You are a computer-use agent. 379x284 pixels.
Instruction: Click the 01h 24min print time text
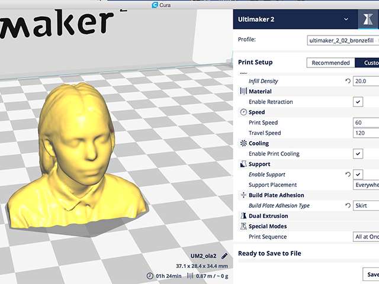point(168,276)
